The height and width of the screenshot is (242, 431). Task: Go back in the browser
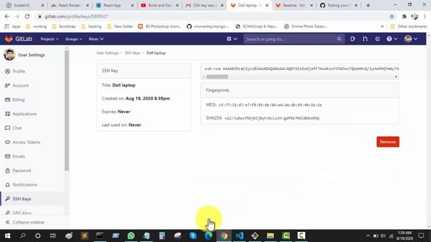click(7, 16)
